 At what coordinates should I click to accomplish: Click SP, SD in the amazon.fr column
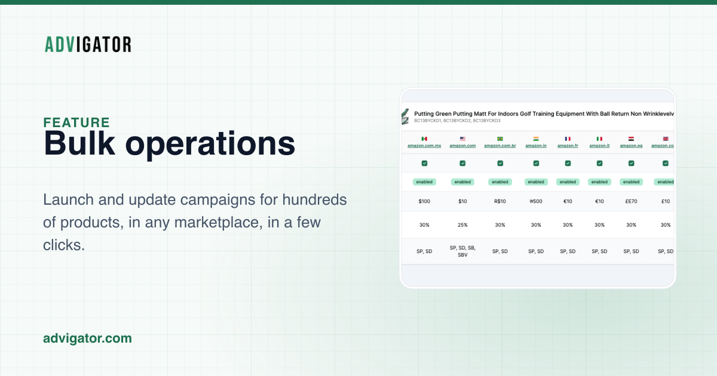(568, 251)
